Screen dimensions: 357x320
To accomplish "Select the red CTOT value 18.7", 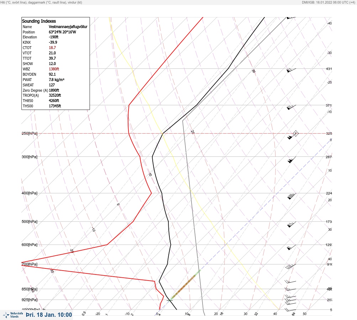I will (52, 48).
